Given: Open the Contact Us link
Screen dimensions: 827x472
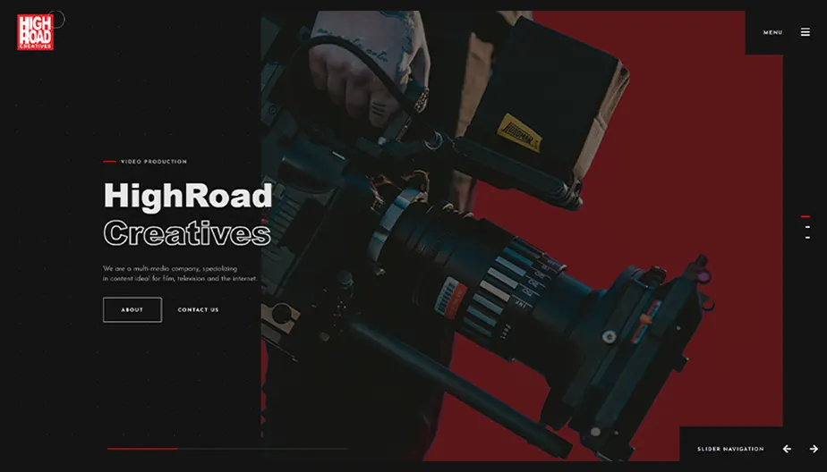Looking at the screenshot, I should (x=198, y=310).
